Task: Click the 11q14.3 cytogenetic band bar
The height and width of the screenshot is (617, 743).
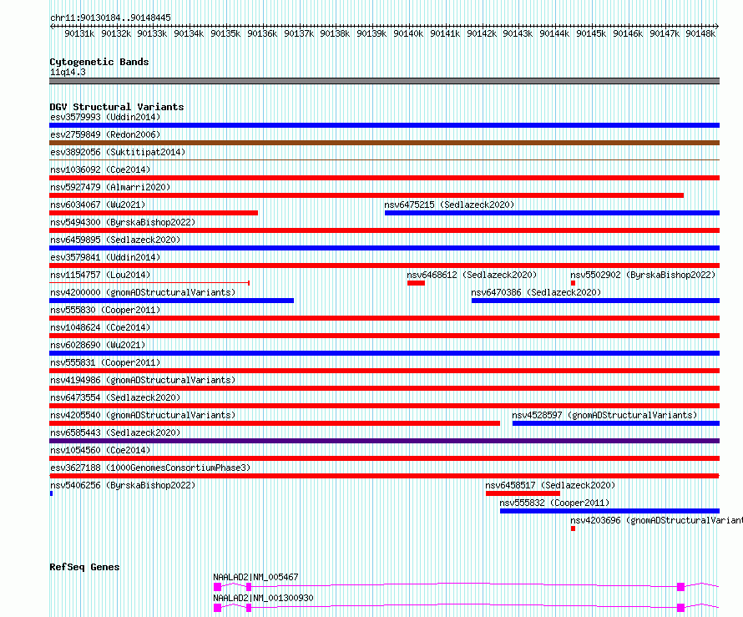Action: 384,81
